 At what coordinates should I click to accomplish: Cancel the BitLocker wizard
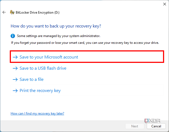click(156, 126)
